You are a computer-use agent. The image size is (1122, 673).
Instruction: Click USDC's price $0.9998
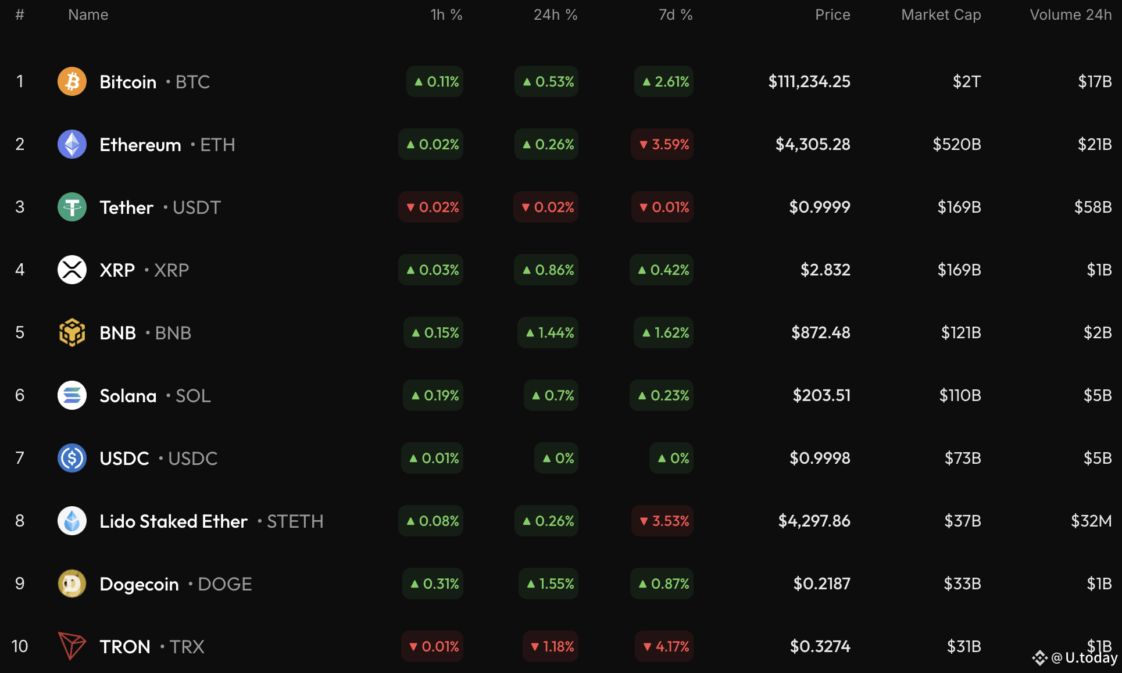[820, 458]
